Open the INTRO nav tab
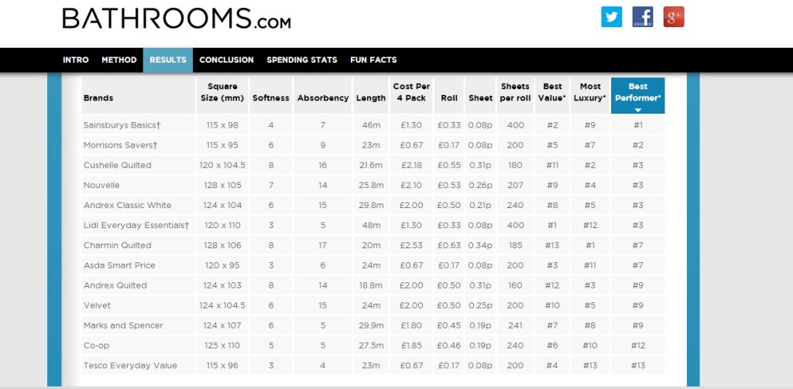The width and height of the screenshot is (793, 389). point(76,60)
